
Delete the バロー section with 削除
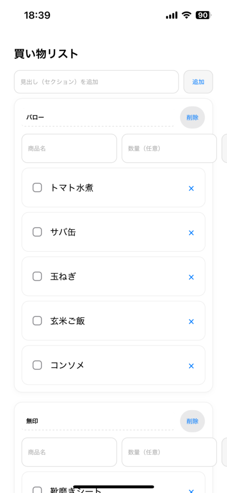click(x=192, y=117)
